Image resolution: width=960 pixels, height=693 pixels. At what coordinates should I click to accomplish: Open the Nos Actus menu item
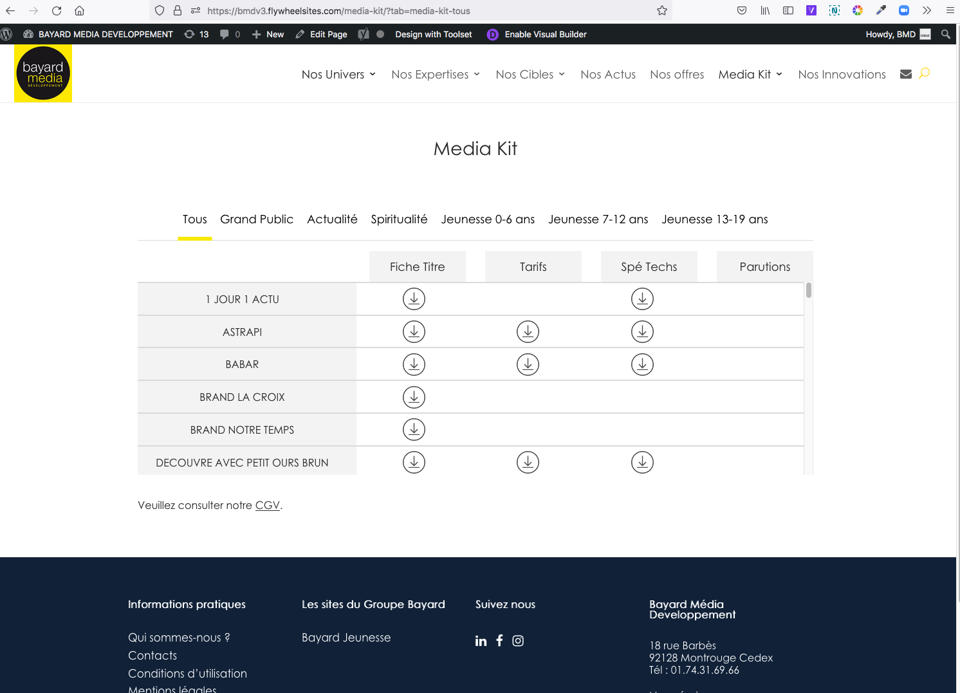coord(608,75)
